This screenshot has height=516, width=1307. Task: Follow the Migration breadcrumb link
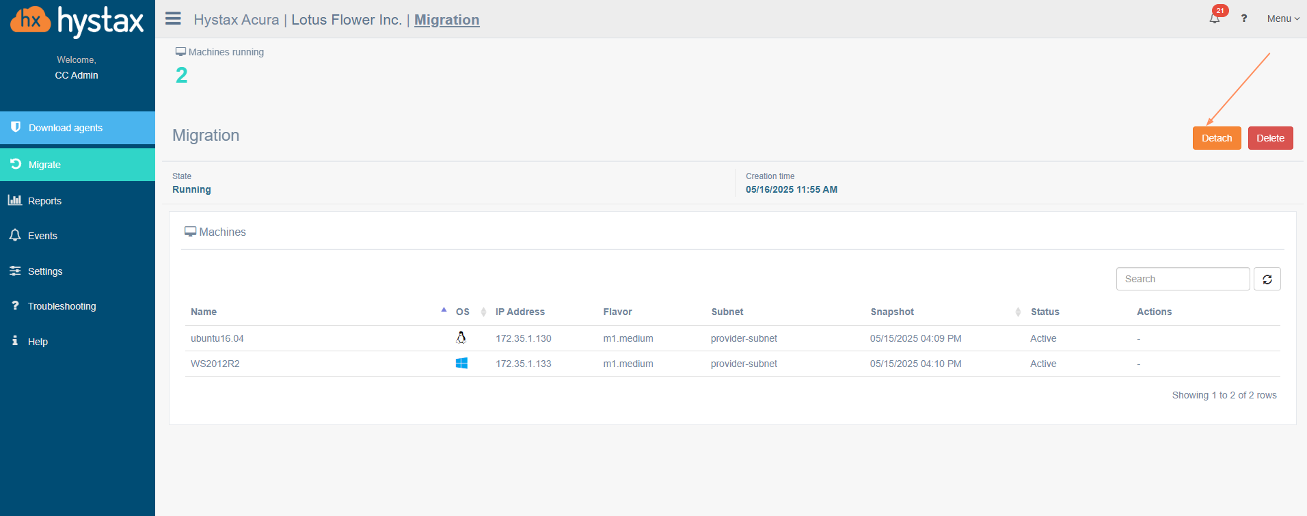coord(447,20)
